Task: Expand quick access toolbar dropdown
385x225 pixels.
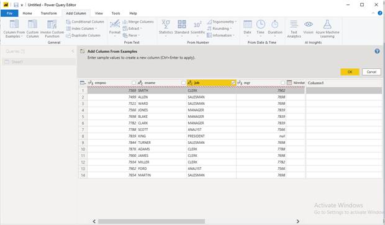Action: point(22,5)
